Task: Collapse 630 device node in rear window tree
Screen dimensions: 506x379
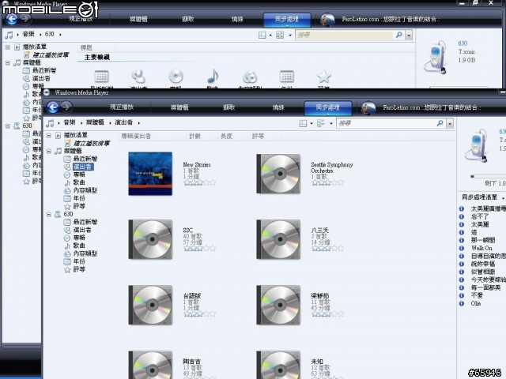Action: tap(8, 126)
